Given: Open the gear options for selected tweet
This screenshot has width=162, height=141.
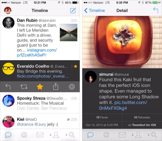Looking at the screenshot, I should pos(72,87).
